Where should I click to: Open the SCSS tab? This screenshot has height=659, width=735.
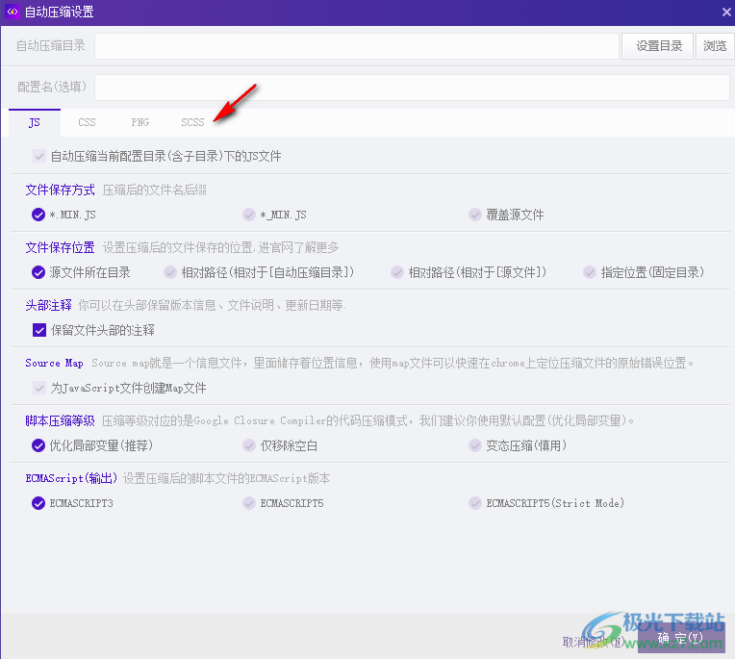tap(192, 123)
